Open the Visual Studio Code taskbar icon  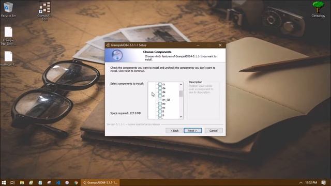[58, 182]
